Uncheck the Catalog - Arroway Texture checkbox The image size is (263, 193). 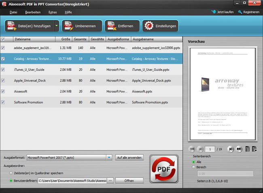(3, 59)
